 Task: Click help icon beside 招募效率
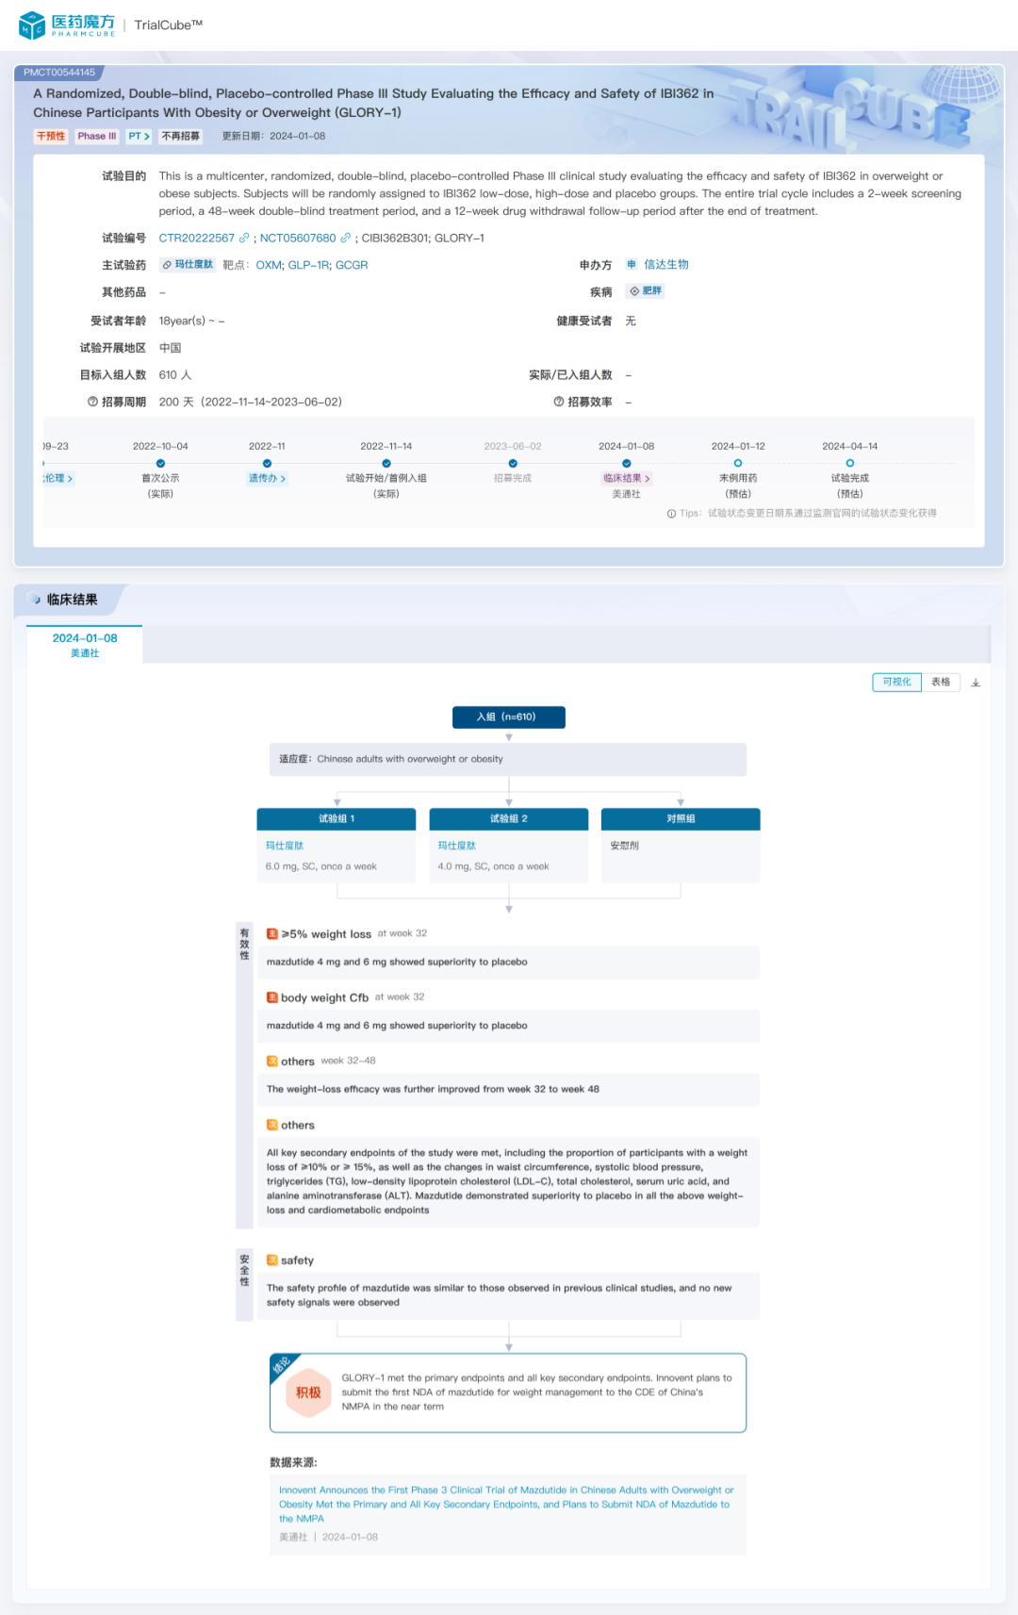[x=558, y=403]
